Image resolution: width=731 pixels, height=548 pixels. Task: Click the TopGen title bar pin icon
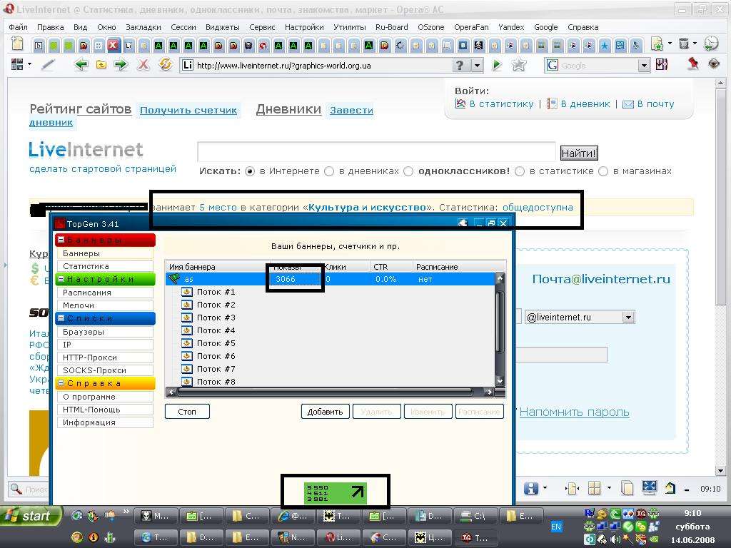(x=463, y=223)
